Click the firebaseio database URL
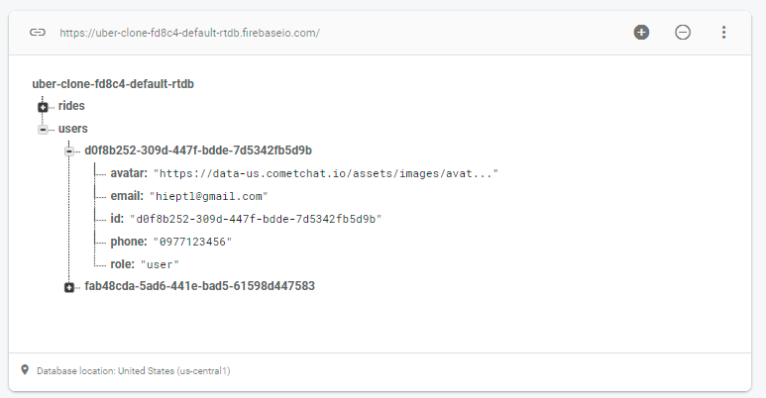The height and width of the screenshot is (398, 766). [189, 33]
